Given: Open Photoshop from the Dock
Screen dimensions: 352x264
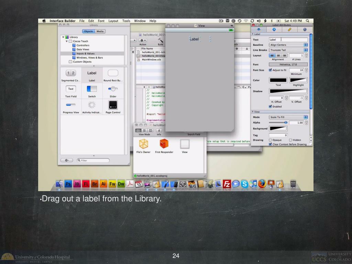Looking at the screenshot, I should pyautogui.click(x=68, y=184).
